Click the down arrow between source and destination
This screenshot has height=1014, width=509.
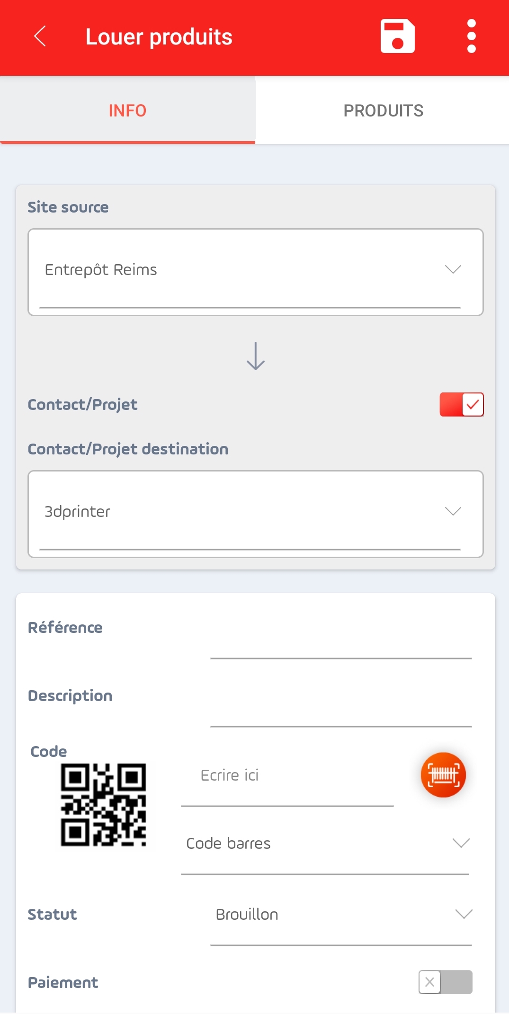tap(256, 356)
